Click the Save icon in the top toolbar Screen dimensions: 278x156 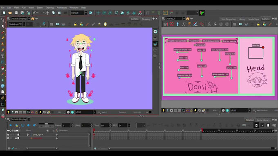coord(16,13)
